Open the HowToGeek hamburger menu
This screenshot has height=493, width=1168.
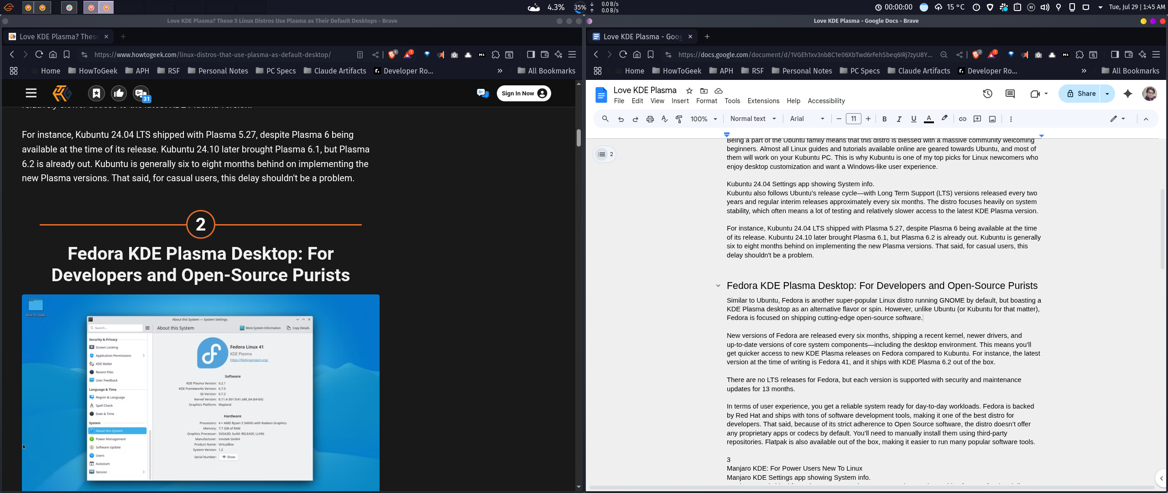(31, 93)
